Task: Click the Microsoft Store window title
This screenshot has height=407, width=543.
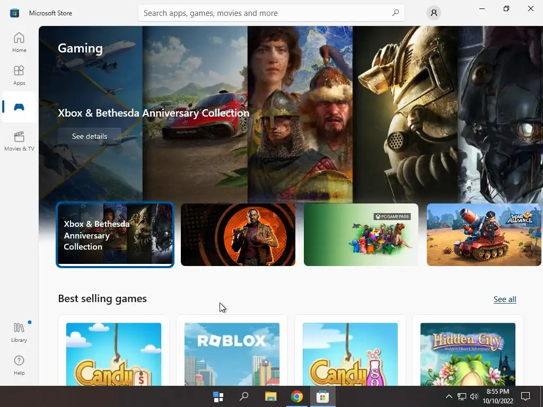Action: click(50, 13)
